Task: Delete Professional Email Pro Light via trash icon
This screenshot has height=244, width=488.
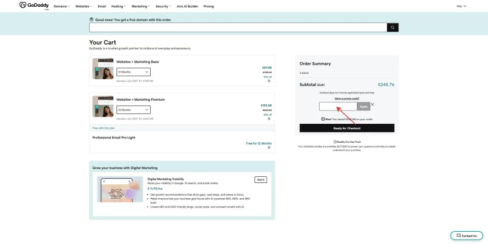Action: click(x=269, y=148)
